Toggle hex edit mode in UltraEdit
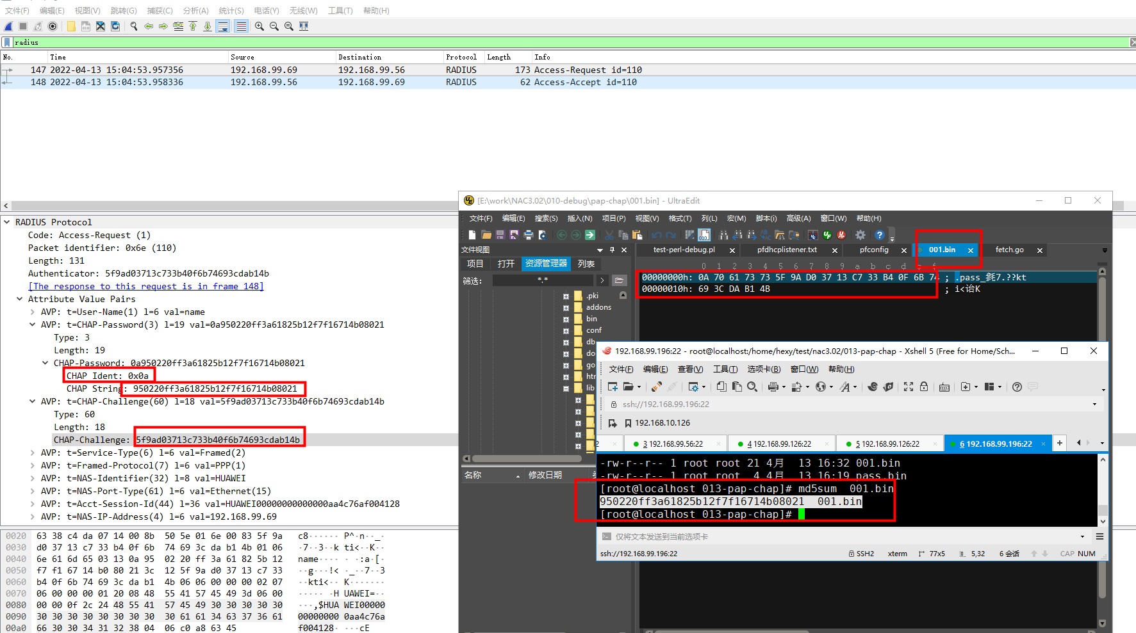1136x633 pixels. (703, 235)
